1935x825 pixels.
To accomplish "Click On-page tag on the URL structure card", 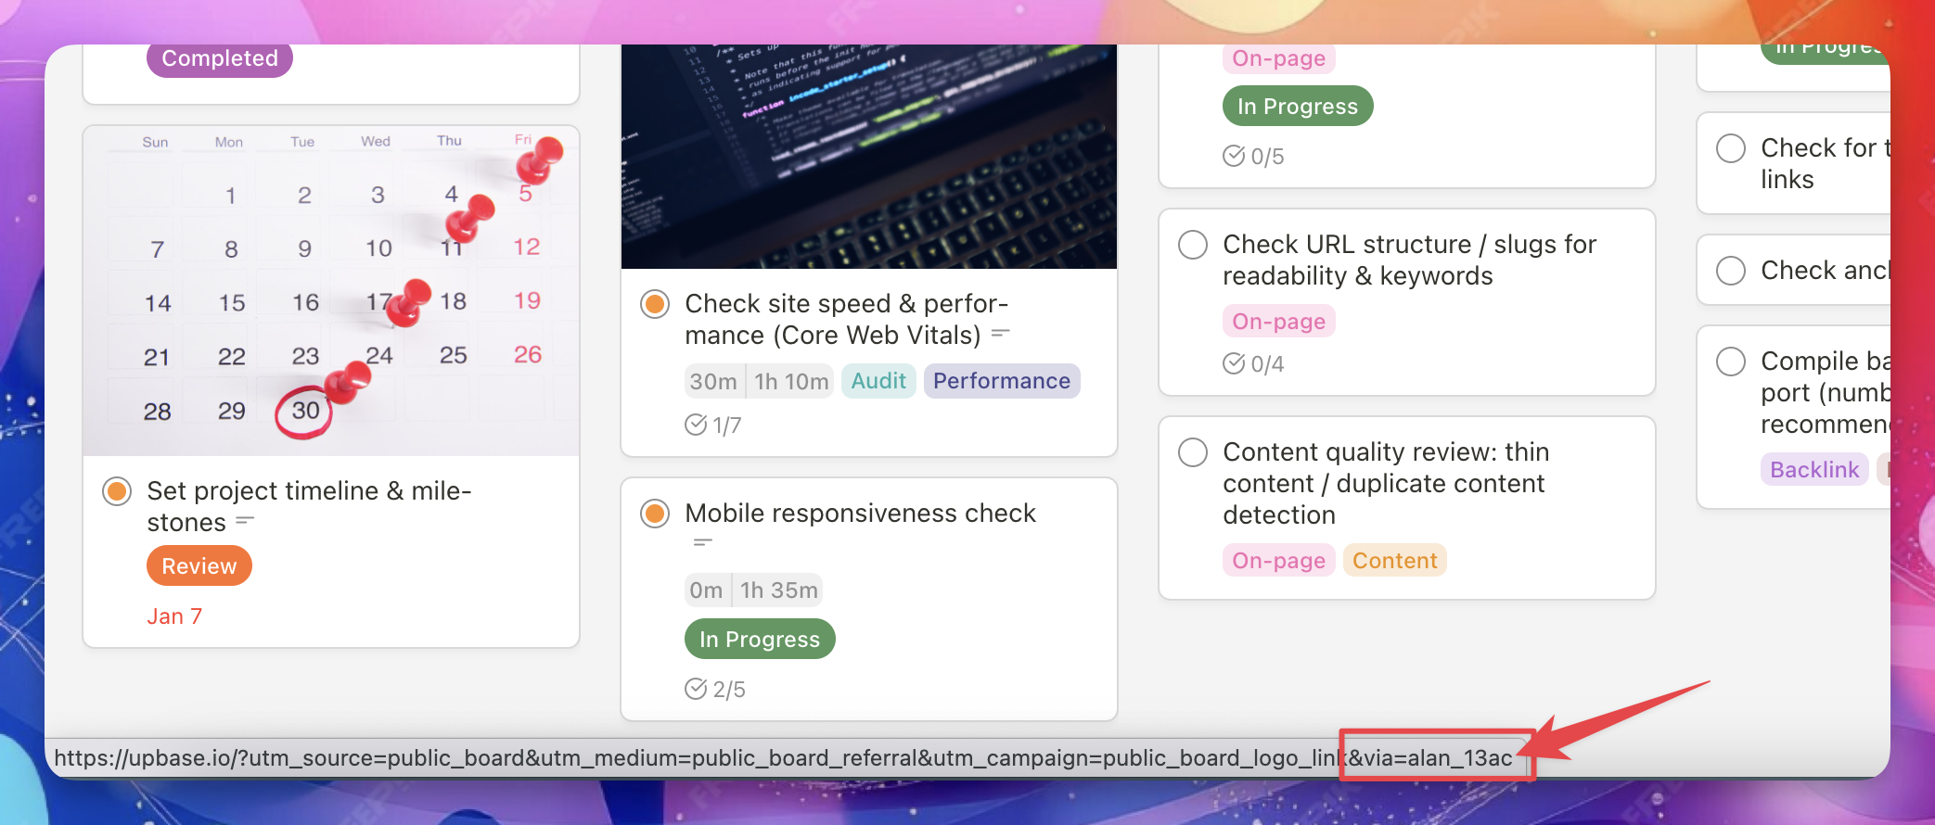I will click(x=1279, y=322).
